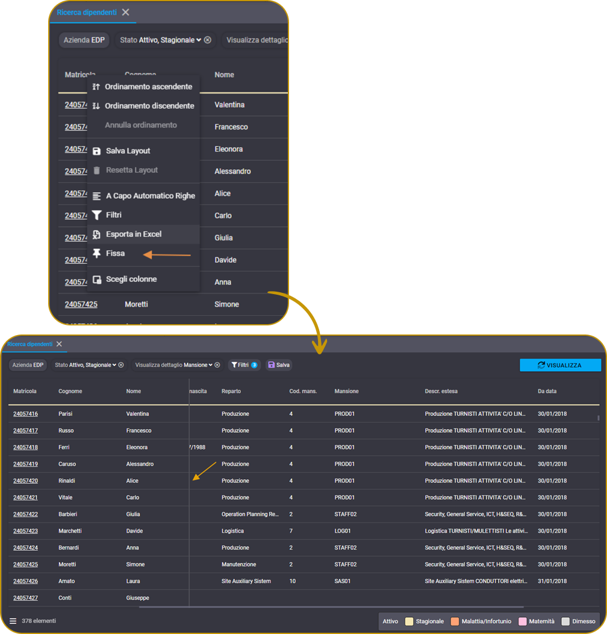Open matricola link 24057427
The image size is (607, 634).
(25, 598)
